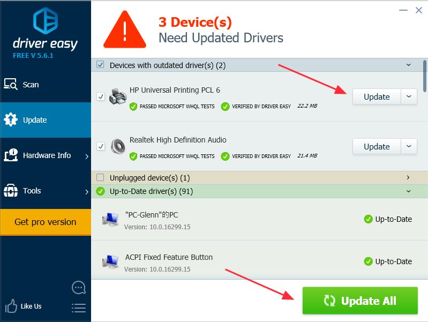Click the Get pro version button

(46, 222)
